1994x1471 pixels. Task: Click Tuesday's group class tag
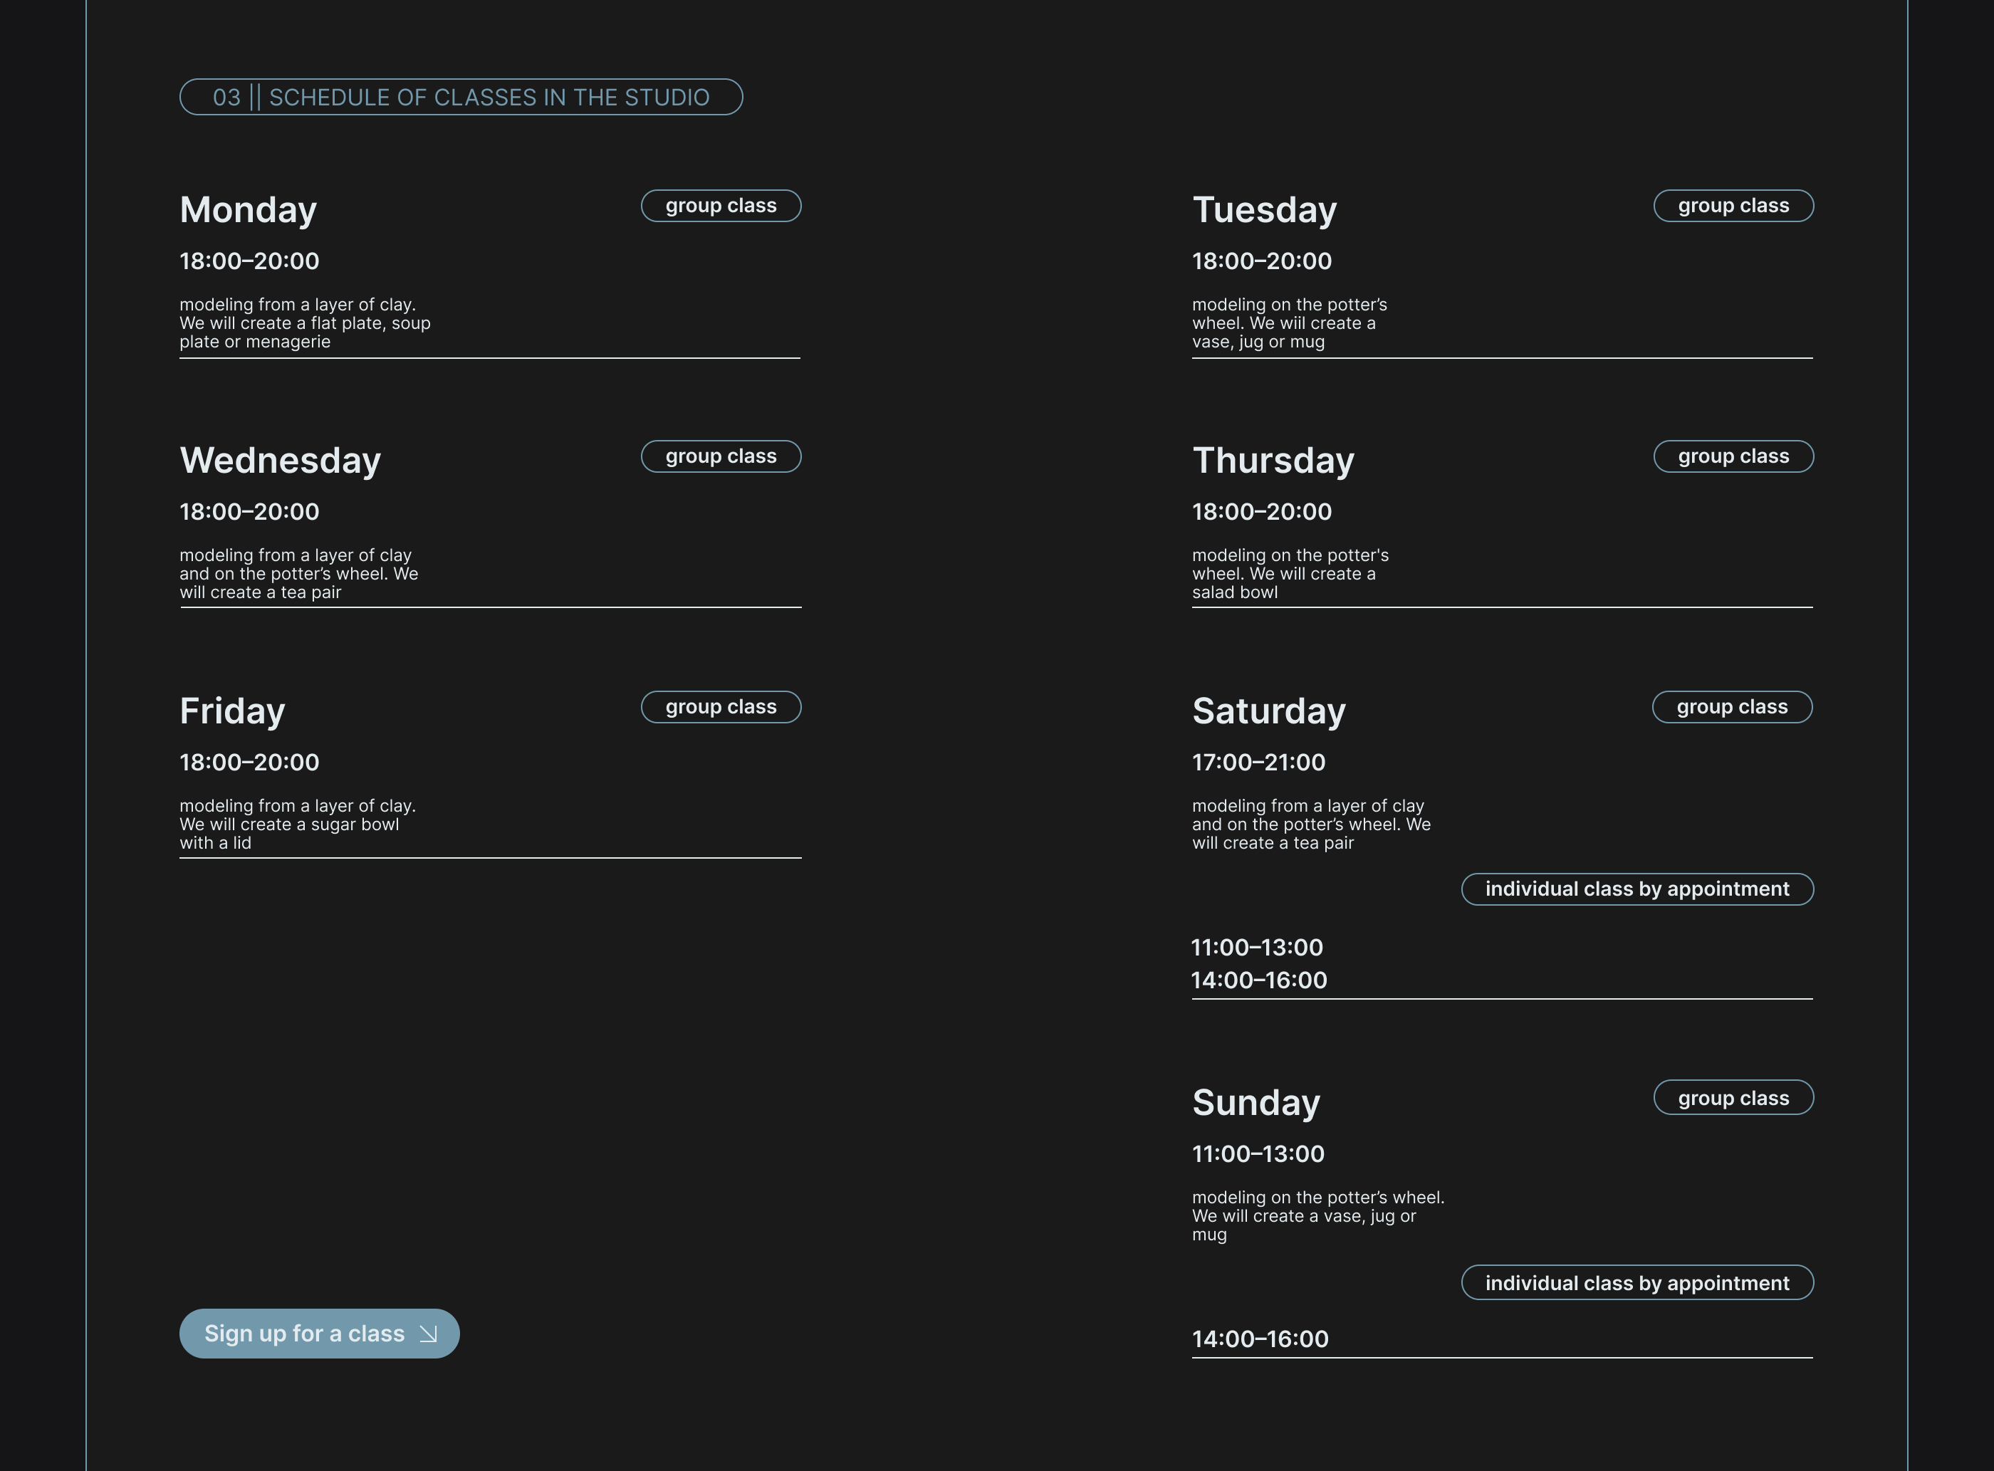tap(1732, 206)
